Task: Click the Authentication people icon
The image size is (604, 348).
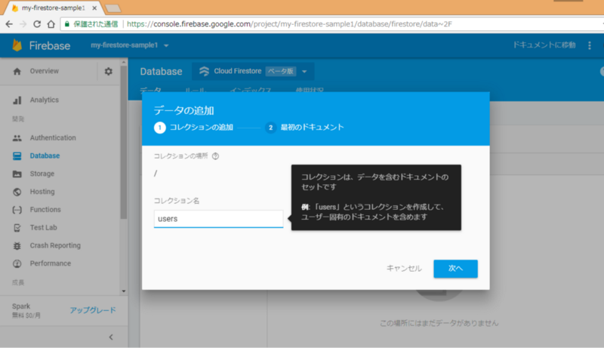Action: 17,138
